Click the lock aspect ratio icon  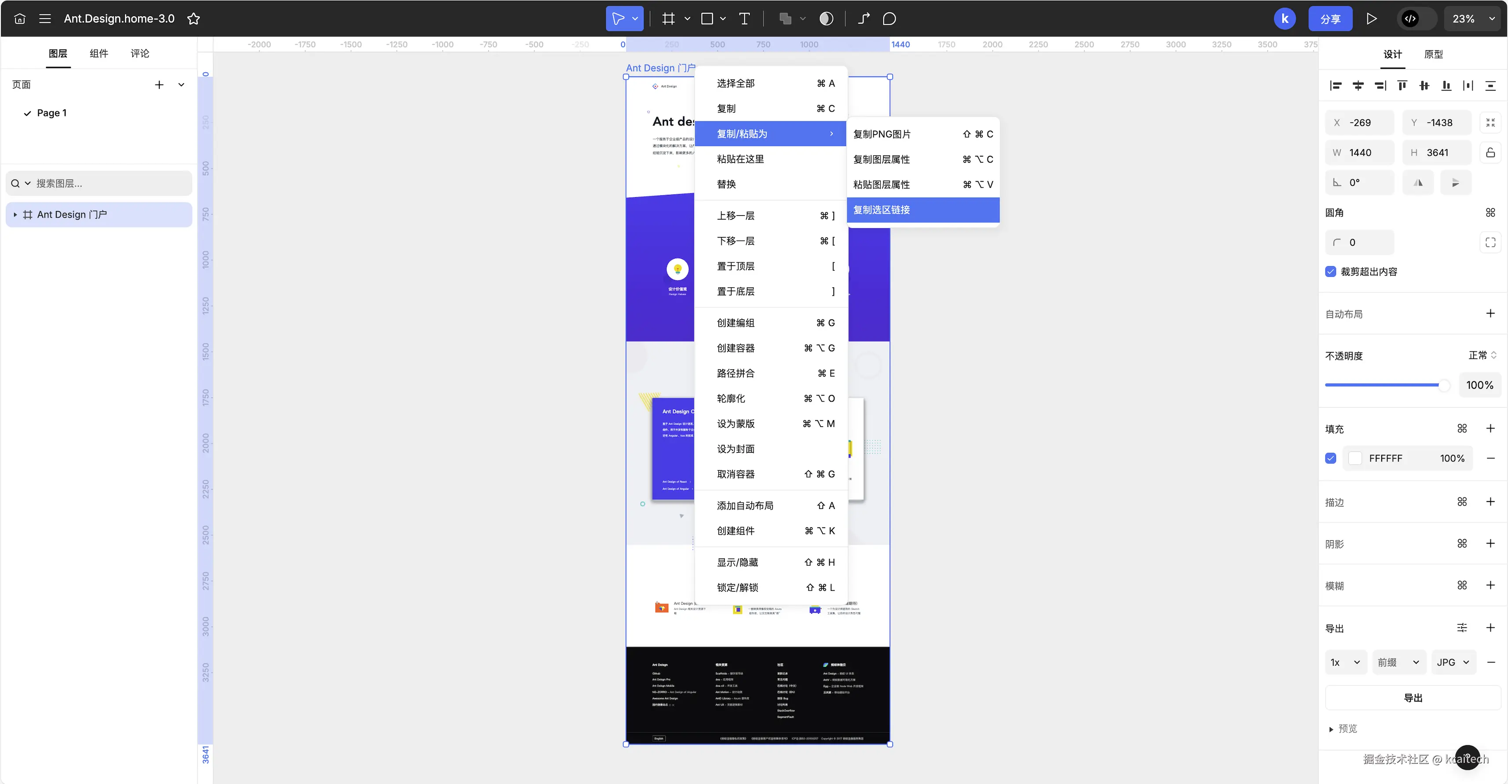[x=1490, y=153]
